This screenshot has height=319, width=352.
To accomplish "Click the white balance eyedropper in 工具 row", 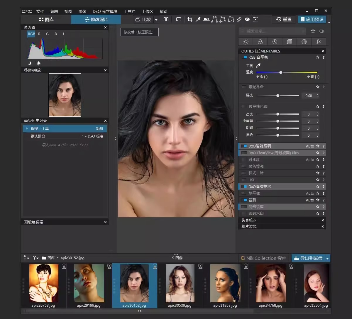I will tap(258, 66).
